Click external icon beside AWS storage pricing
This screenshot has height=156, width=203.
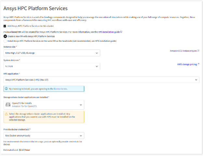point(198,64)
